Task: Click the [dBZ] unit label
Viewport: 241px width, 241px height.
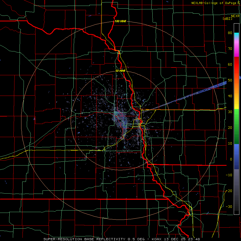Action: [x=227, y=18]
